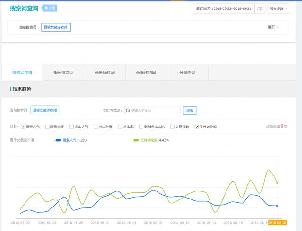302x231 pixels.
Task: Open the 关联修饰词 tab
Action: point(146,72)
